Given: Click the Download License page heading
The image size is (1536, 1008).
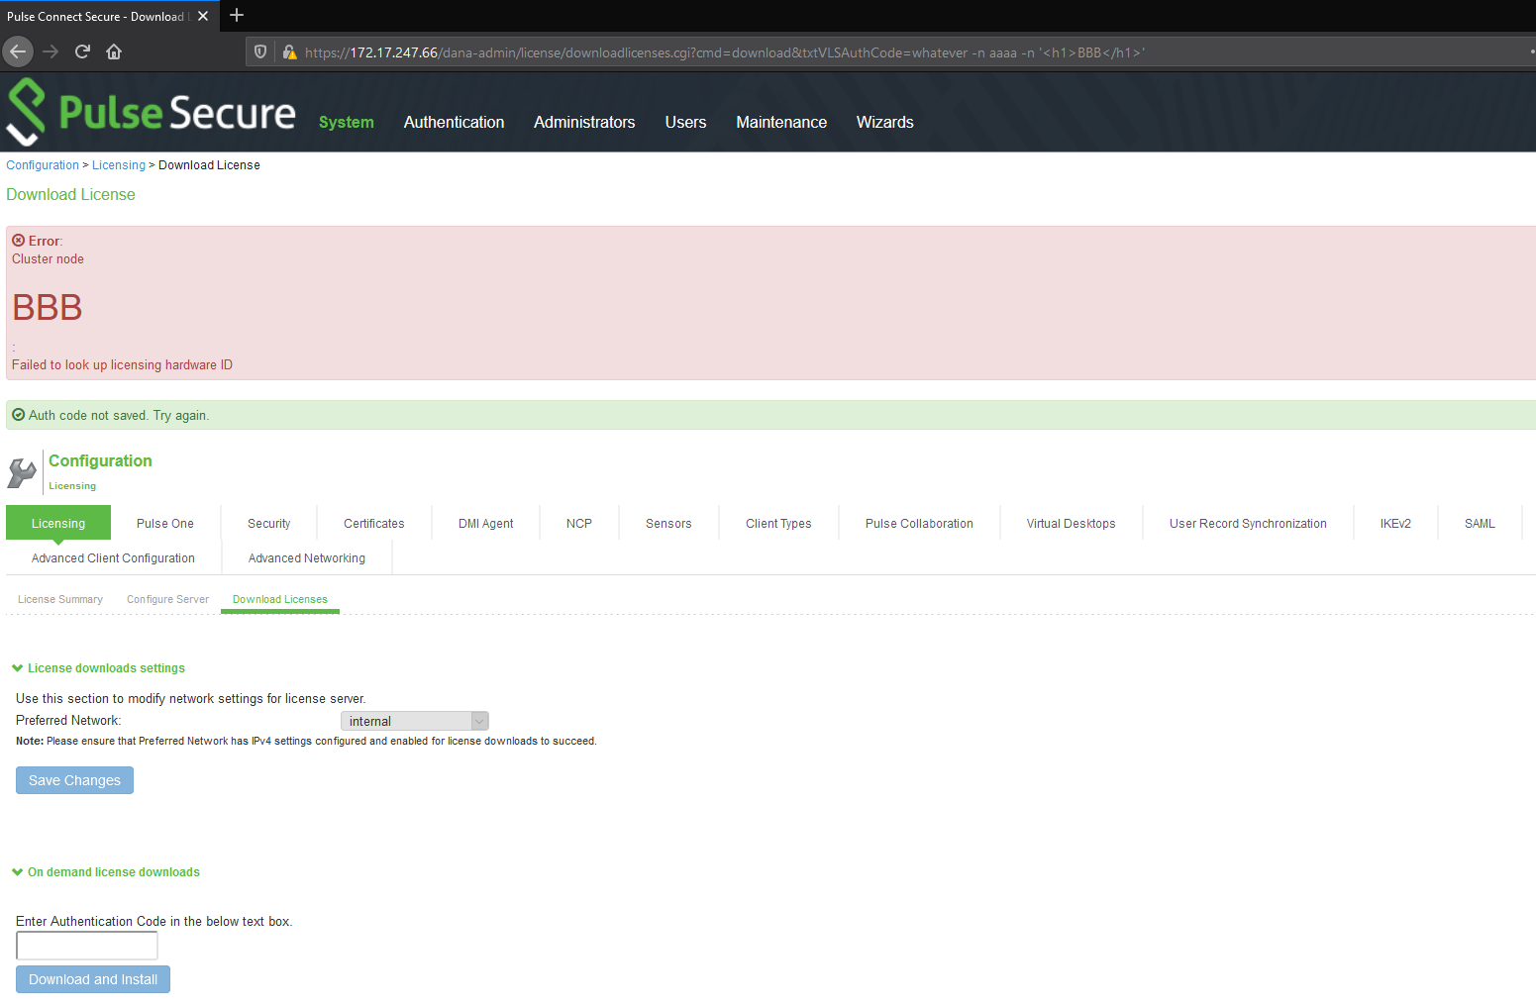Looking at the screenshot, I should click(71, 194).
